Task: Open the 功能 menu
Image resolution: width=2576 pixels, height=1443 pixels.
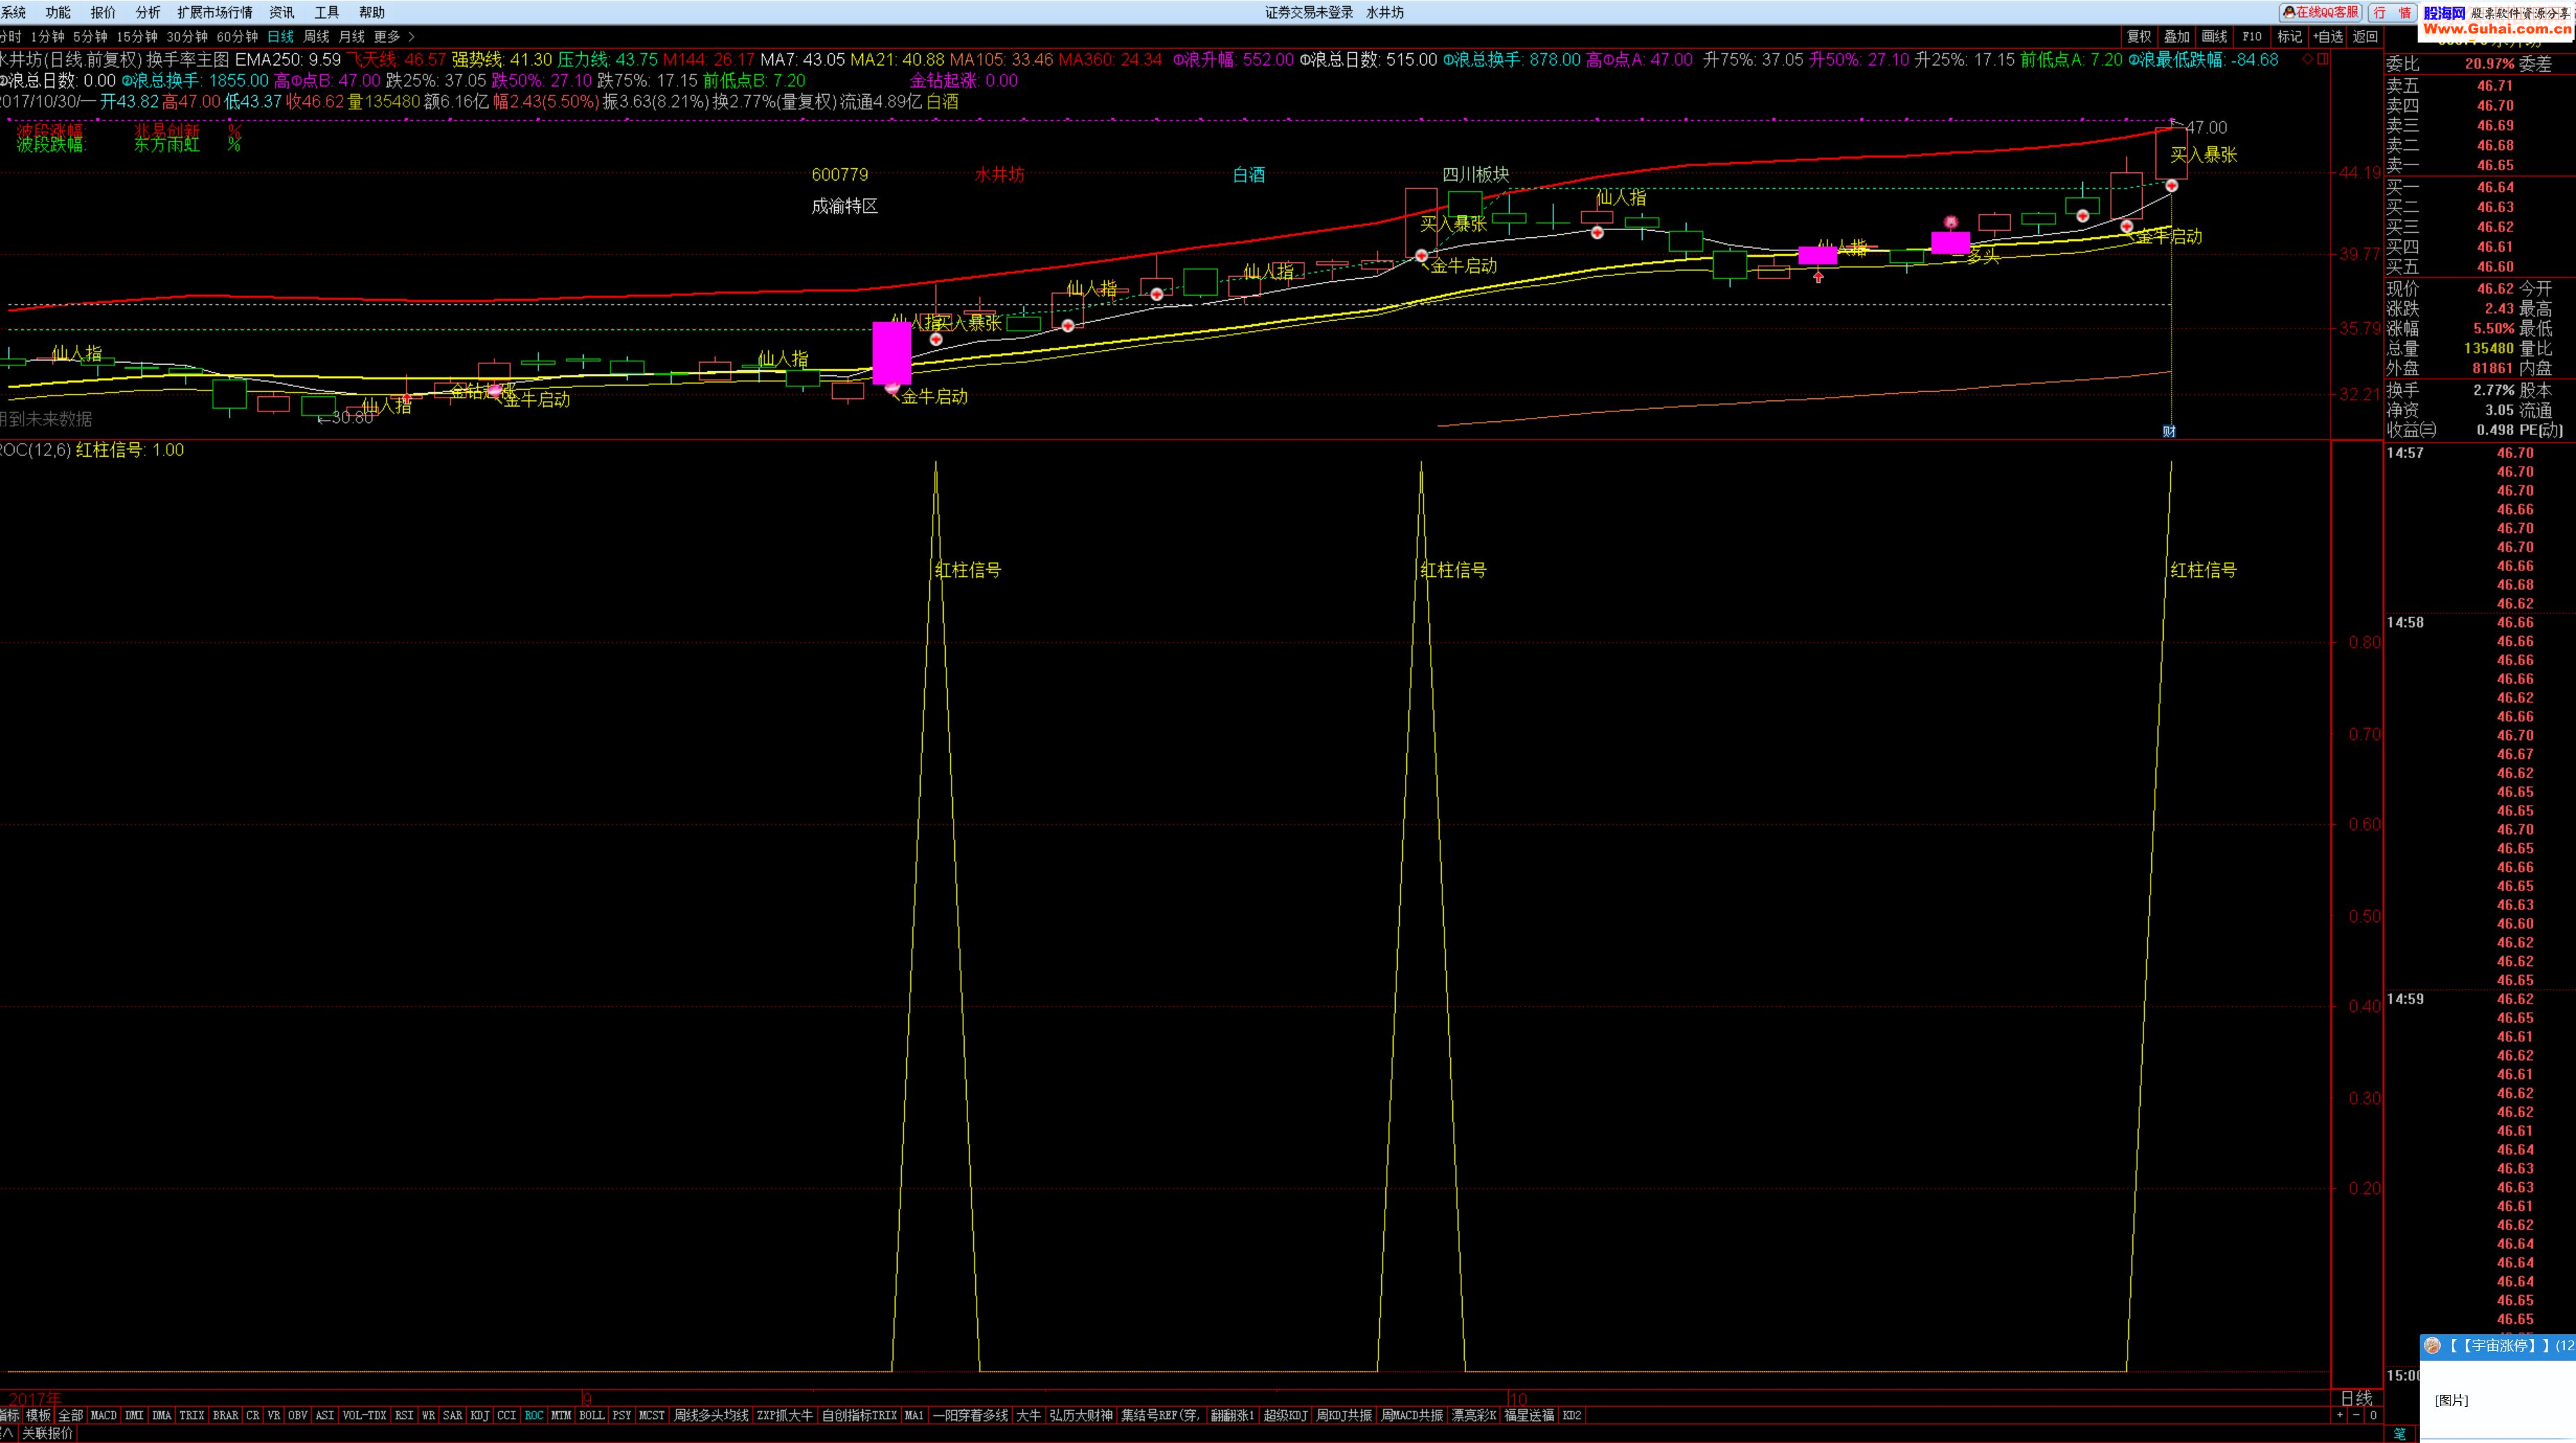Action: 58,12
